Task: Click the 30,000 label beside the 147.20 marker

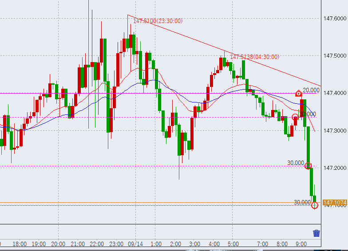Action: (x=296, y=163)
